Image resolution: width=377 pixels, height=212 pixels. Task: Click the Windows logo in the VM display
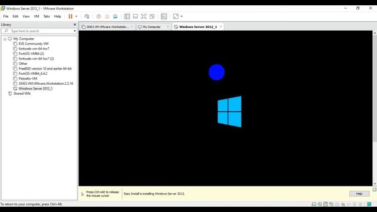[x=229, y=111]
